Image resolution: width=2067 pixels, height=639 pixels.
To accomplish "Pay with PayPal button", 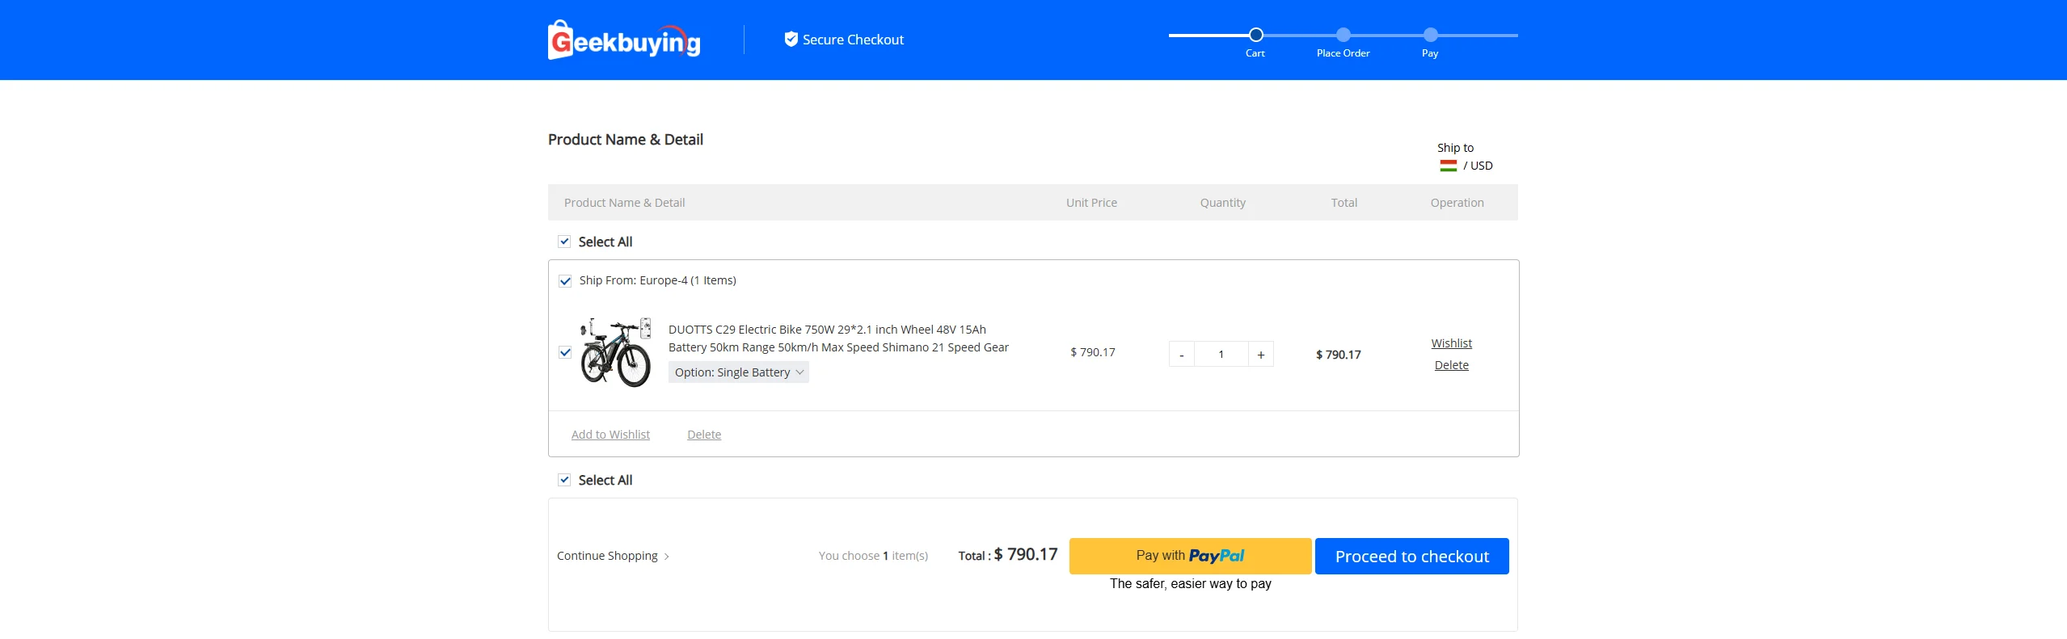I will pos(1190,556).
